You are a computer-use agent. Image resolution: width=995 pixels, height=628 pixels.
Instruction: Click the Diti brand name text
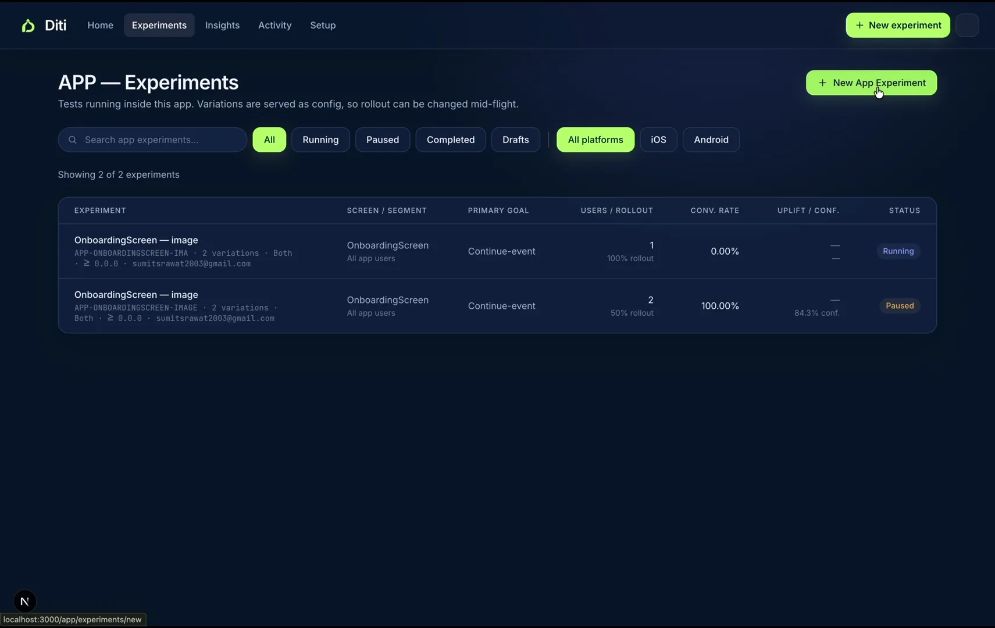click(x=56, y=25)
